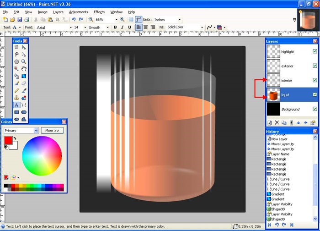Select the Zoom magnifier tool
Screen dimensions: 320x231
(x=24, y=61)
